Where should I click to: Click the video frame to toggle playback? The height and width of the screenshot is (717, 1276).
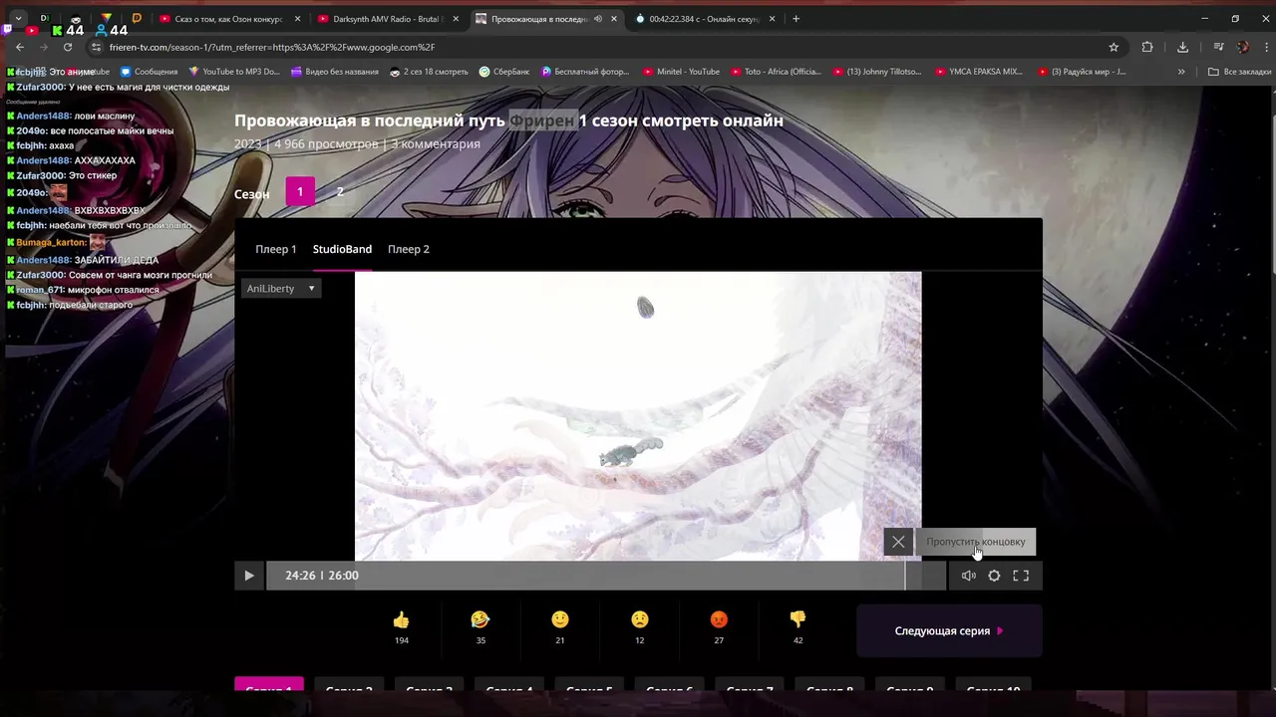pyautogui.click(x=638, y=416)
